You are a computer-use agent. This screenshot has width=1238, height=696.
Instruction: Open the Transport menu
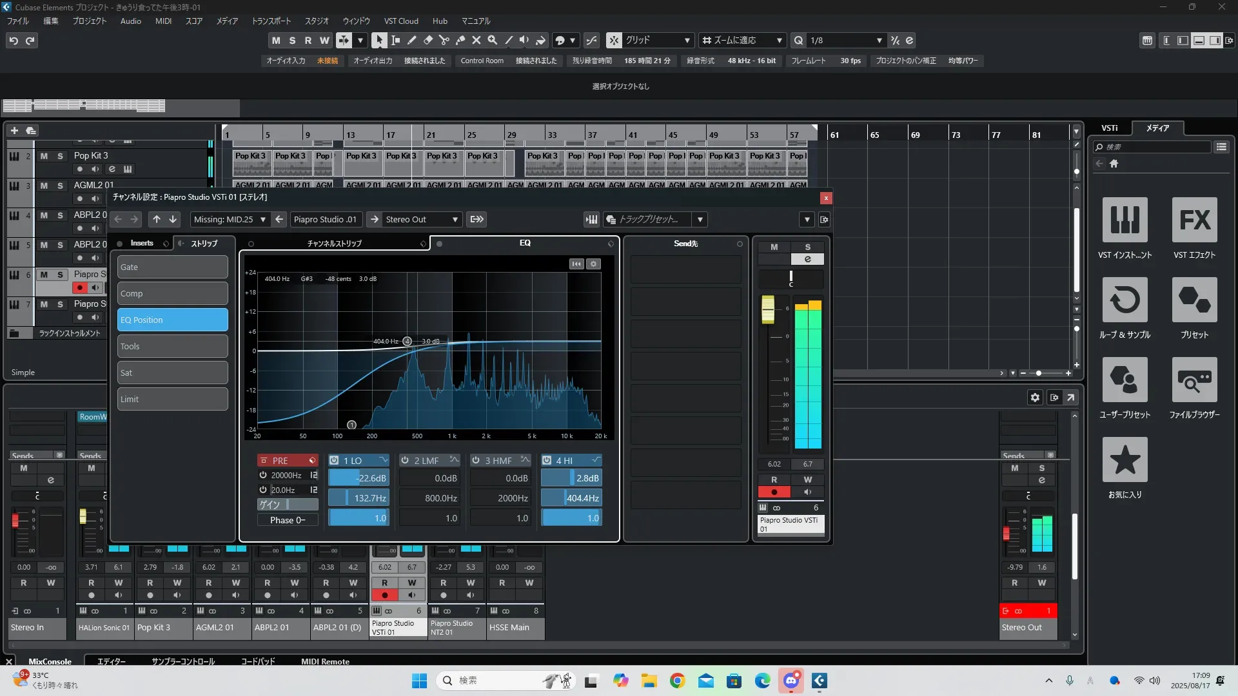coord(271,21)
